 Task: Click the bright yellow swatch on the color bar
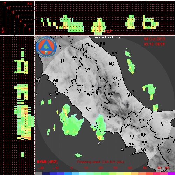tap(127, 173)
